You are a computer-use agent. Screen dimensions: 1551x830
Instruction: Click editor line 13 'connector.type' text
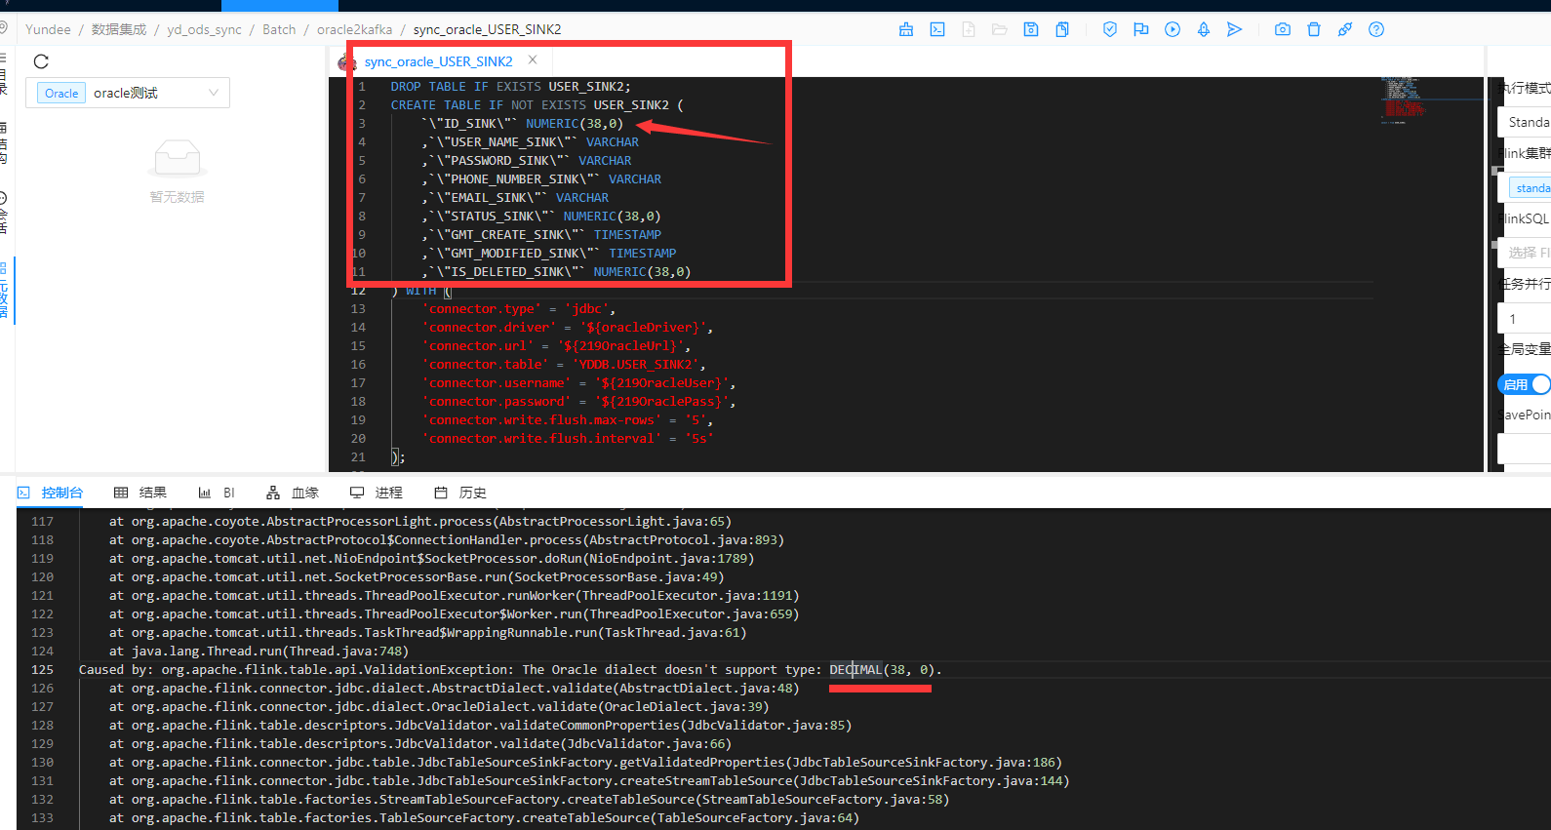[x=482, y=309]
